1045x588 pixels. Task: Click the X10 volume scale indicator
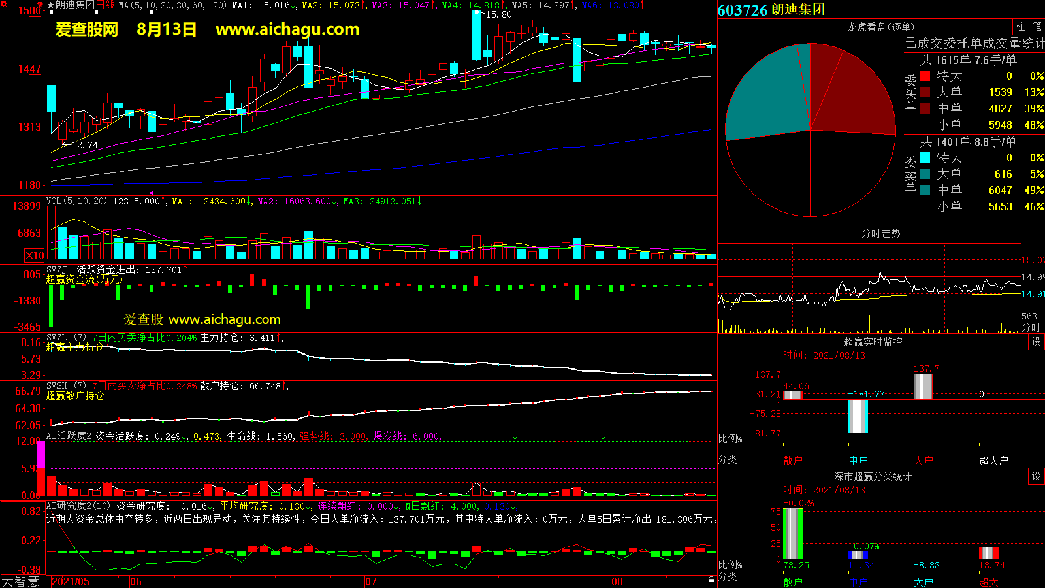tap(35, 255)
